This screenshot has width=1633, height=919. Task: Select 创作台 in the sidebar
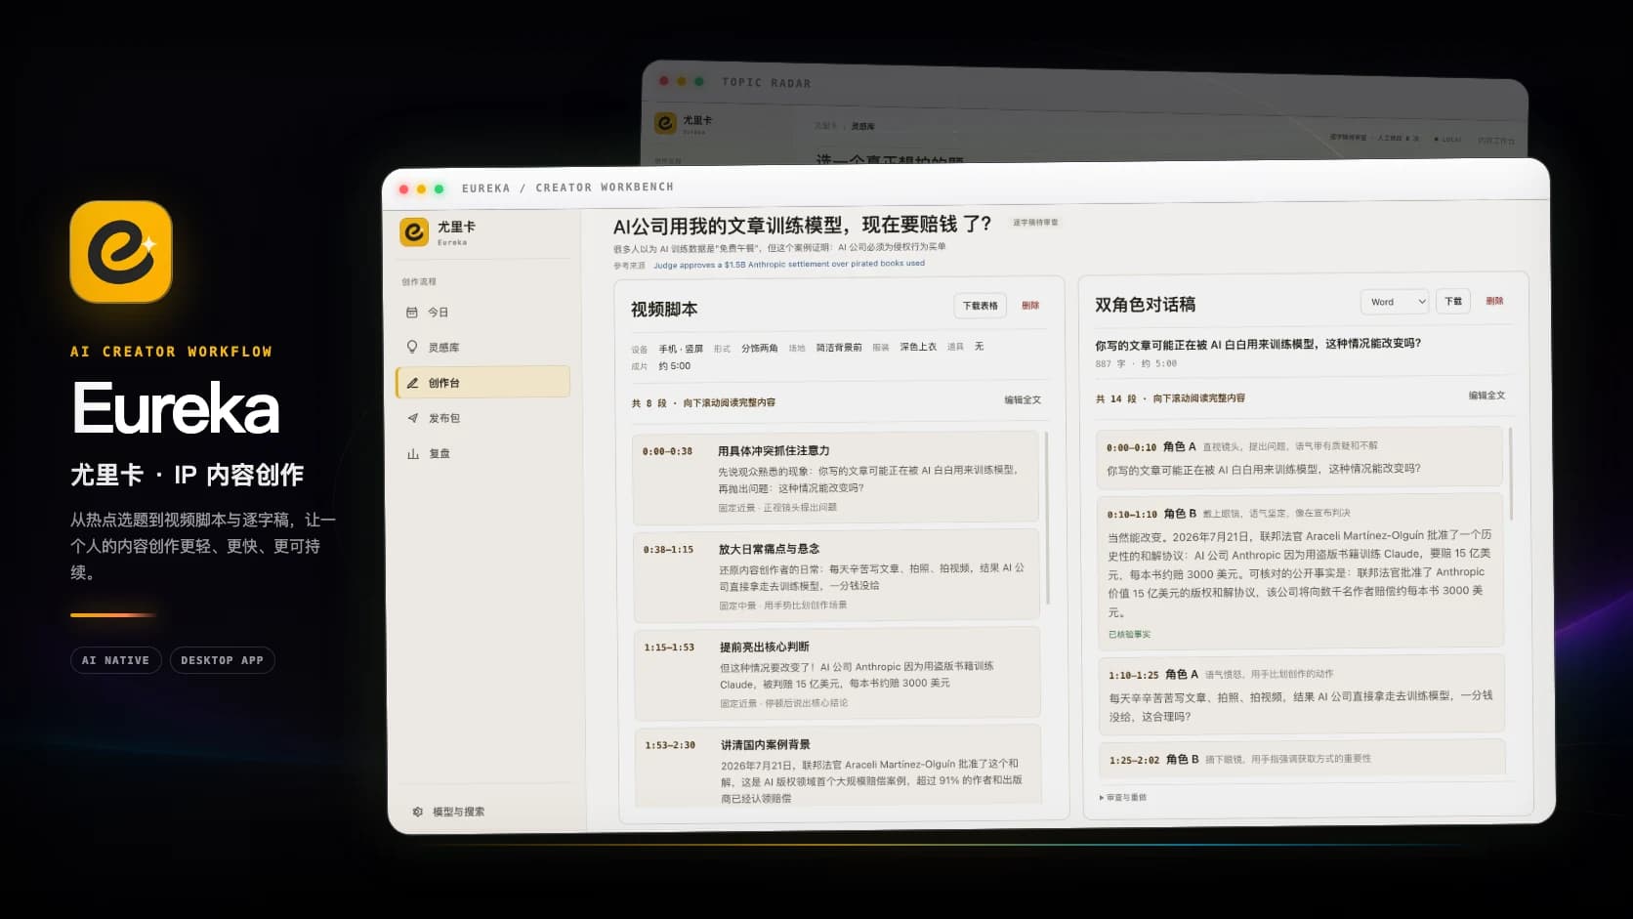coord(482,382)
